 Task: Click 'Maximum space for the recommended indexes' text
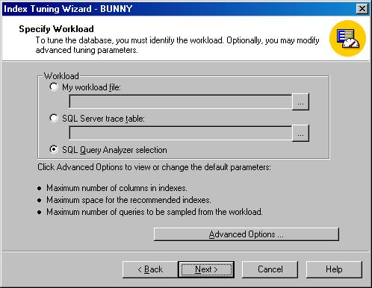[128, 200]
